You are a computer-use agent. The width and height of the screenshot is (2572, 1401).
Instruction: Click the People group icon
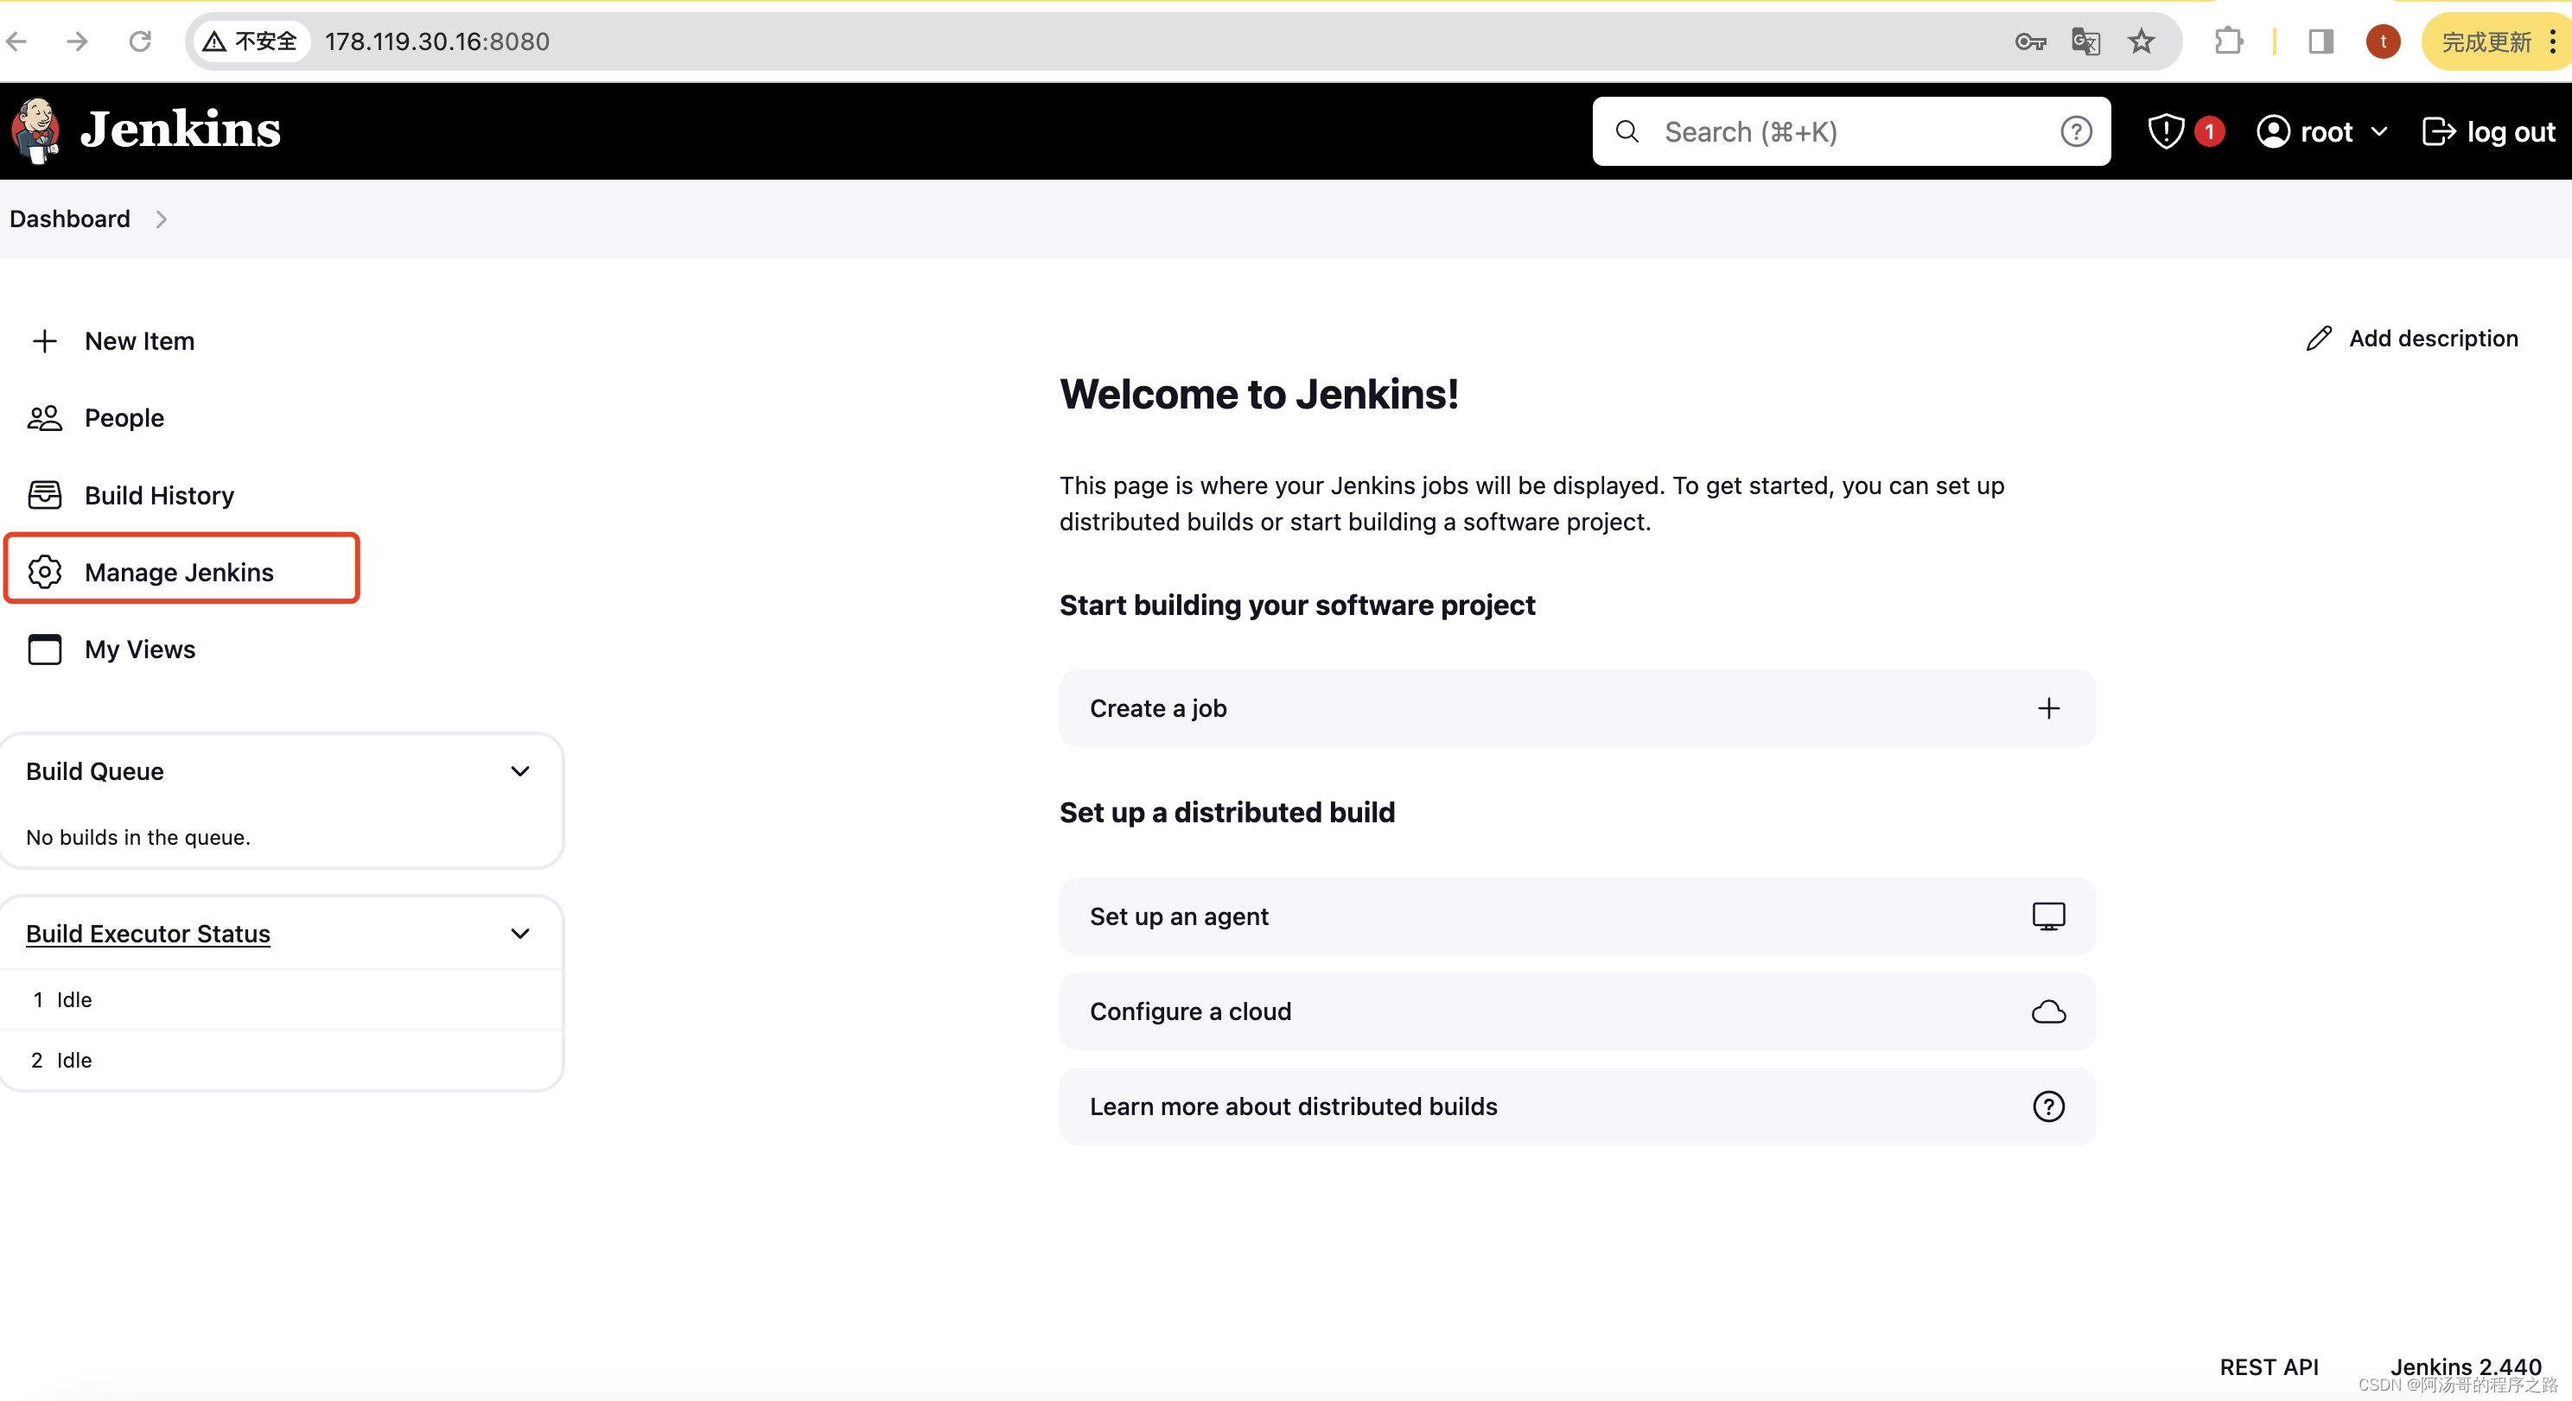(x=44, y=418)
